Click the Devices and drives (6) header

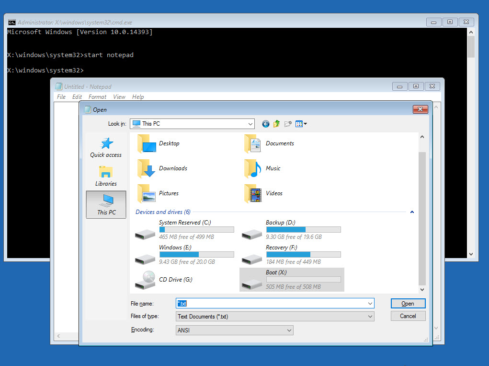click(x=163, y=212)
